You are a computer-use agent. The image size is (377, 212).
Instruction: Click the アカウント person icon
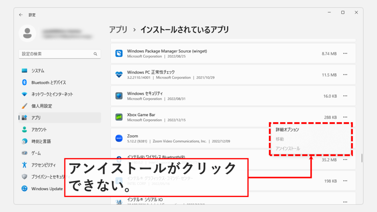pyautogui.click(x=24, y=130)
